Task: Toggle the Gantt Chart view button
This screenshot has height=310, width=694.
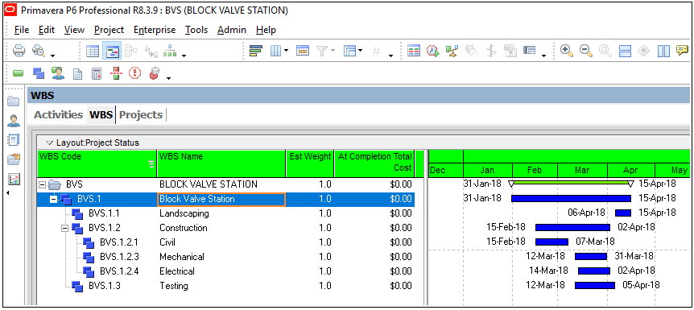Action: 112,51
